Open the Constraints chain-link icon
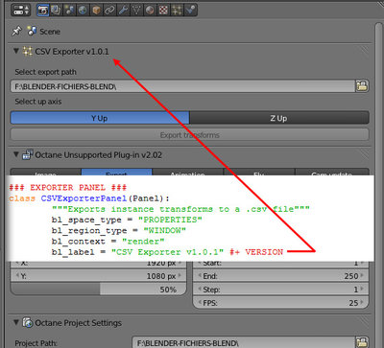 [109, 11]
